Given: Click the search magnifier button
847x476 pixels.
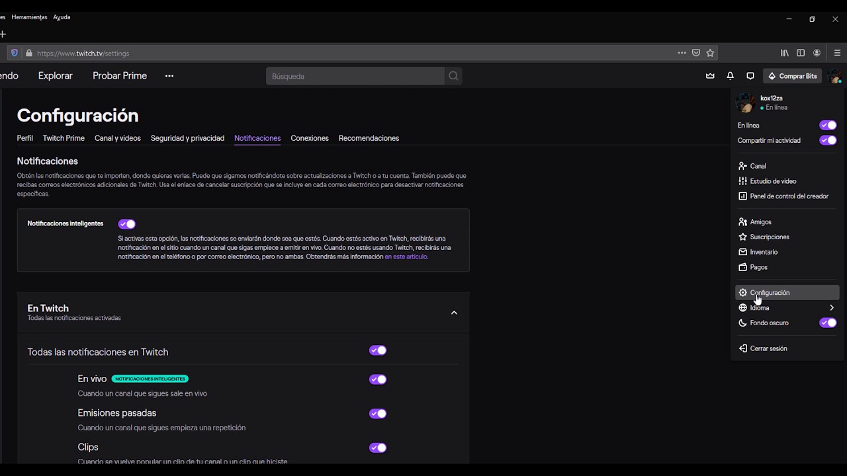Looking at the screenshot, I should click(453, 76).
